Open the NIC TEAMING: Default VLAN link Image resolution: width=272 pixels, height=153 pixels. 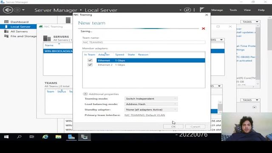pyautogui.click(x=144, y=115)
